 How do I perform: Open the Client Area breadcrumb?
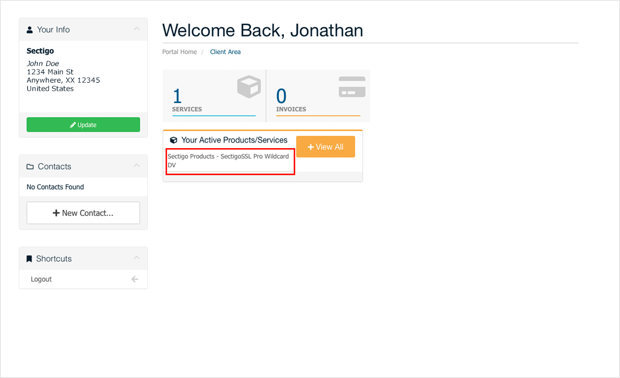225,52
